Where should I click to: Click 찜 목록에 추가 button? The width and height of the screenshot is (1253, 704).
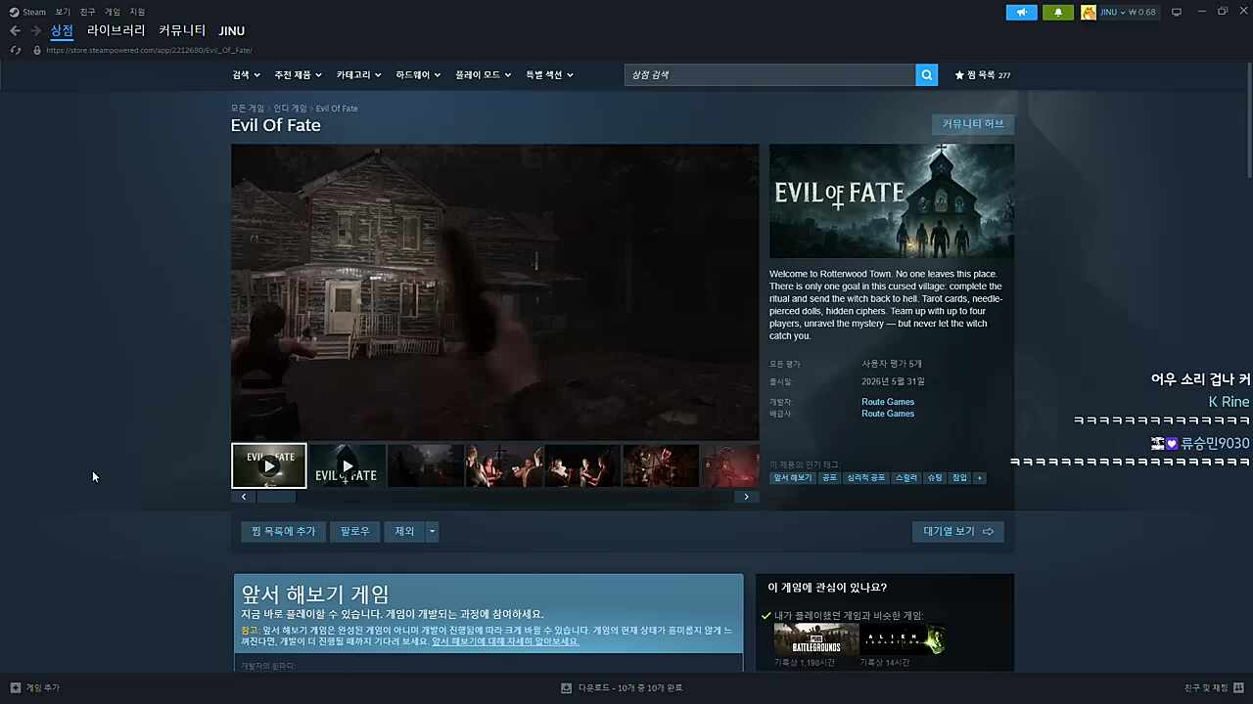point(283,532)
